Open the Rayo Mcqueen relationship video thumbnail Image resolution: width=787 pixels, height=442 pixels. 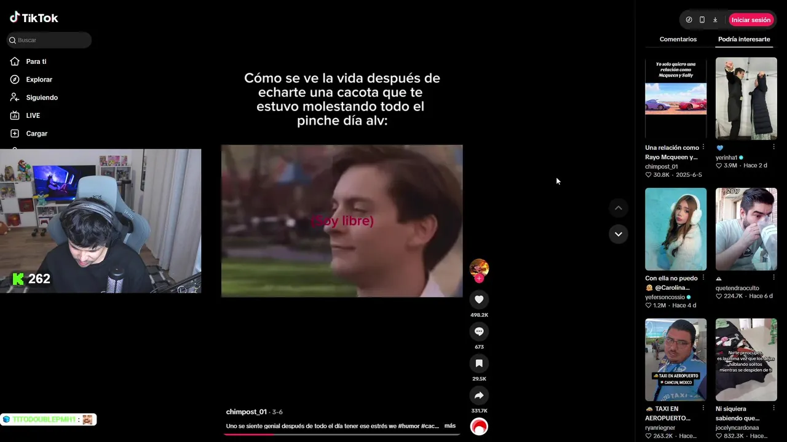[676, 98]
